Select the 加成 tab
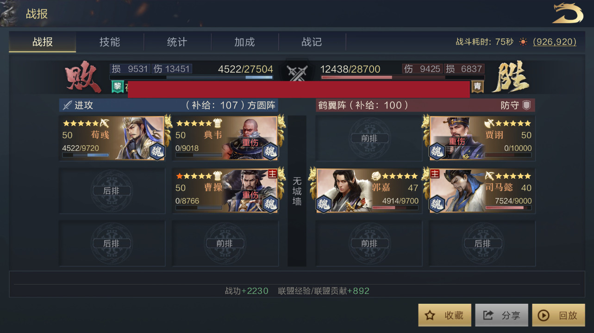 [244, 42]
